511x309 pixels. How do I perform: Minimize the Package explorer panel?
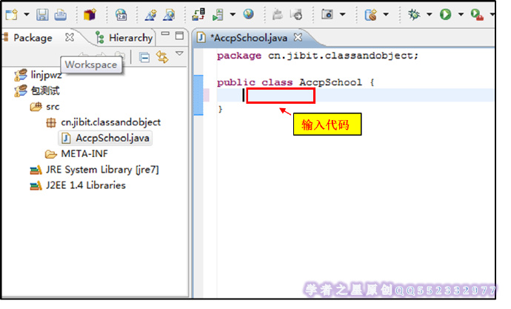tap(166, 34)
